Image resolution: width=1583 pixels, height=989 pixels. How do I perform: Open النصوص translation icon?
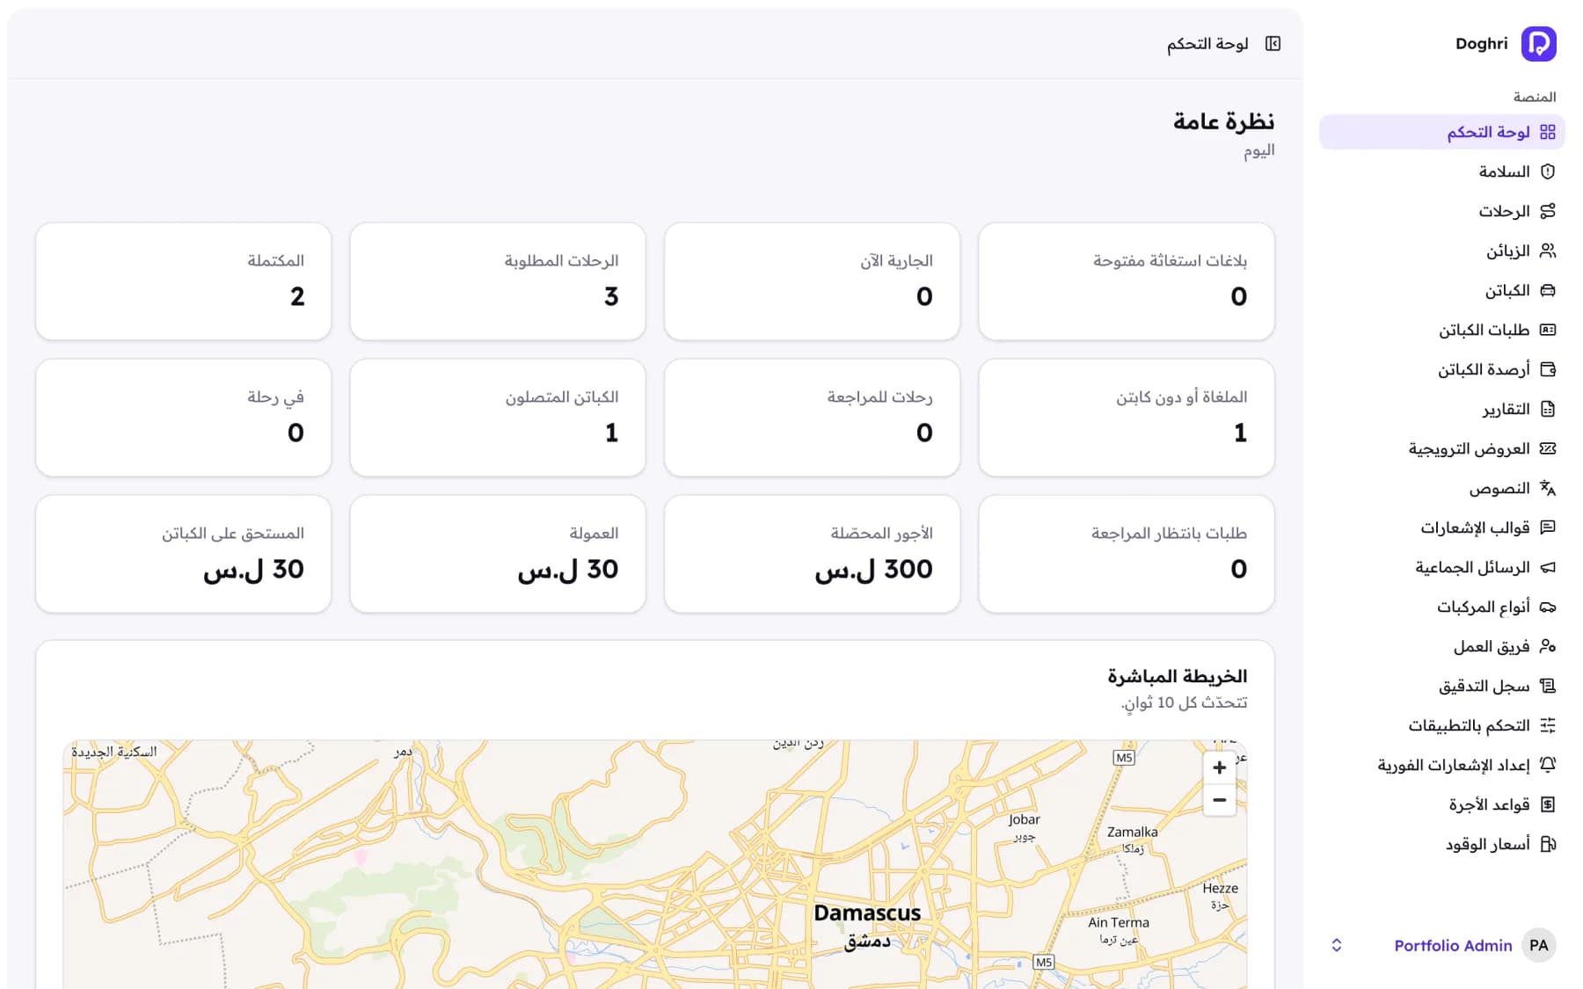click(1548, 488)
